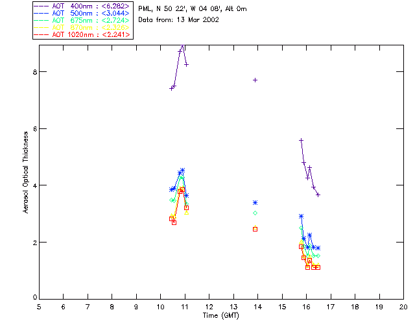Click the AOT 870nm legend entry
This screenshot has height=332, width=415.
82,27
